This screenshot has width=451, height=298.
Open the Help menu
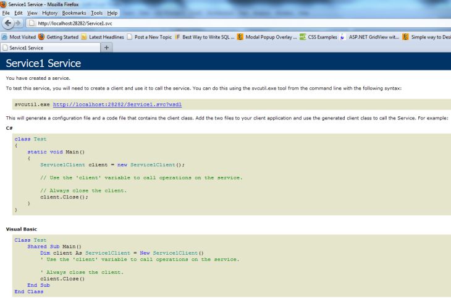tap(112, 13)
